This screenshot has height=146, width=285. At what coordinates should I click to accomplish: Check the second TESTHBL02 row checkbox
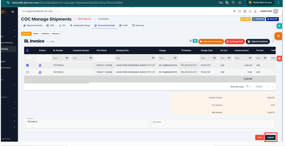28,72
